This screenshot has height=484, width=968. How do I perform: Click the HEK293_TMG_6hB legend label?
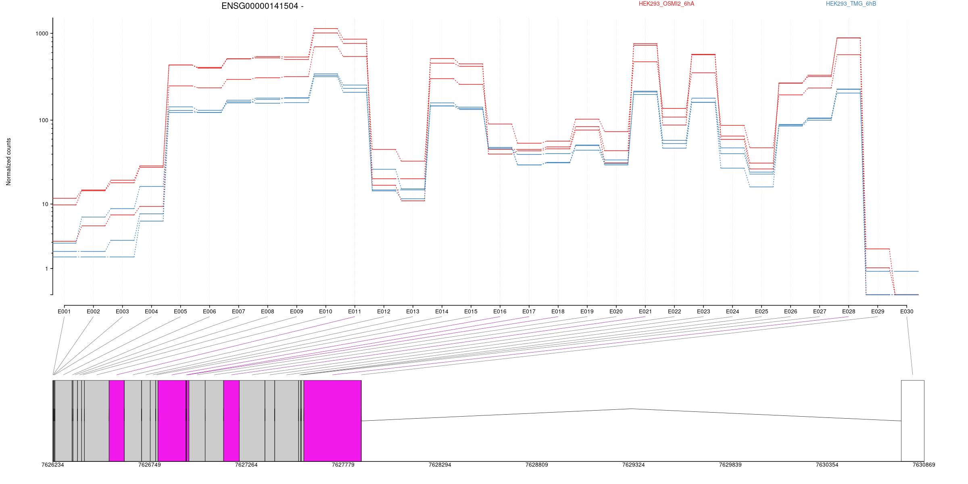pos(851,4)
